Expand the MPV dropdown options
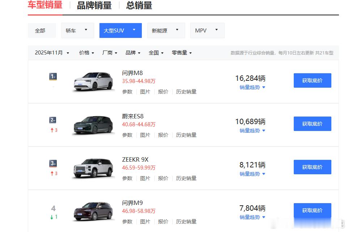348x232 pixels. click(207, 30)
